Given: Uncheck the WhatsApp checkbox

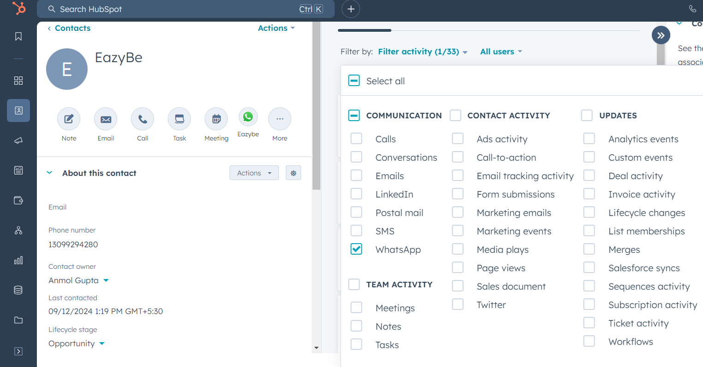Looking at the screenshot, I should (356, 249).
